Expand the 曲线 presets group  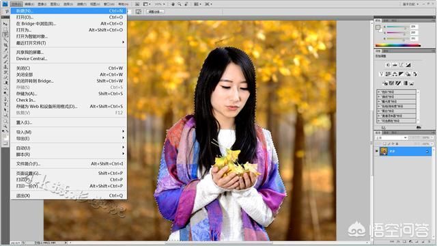378,97
